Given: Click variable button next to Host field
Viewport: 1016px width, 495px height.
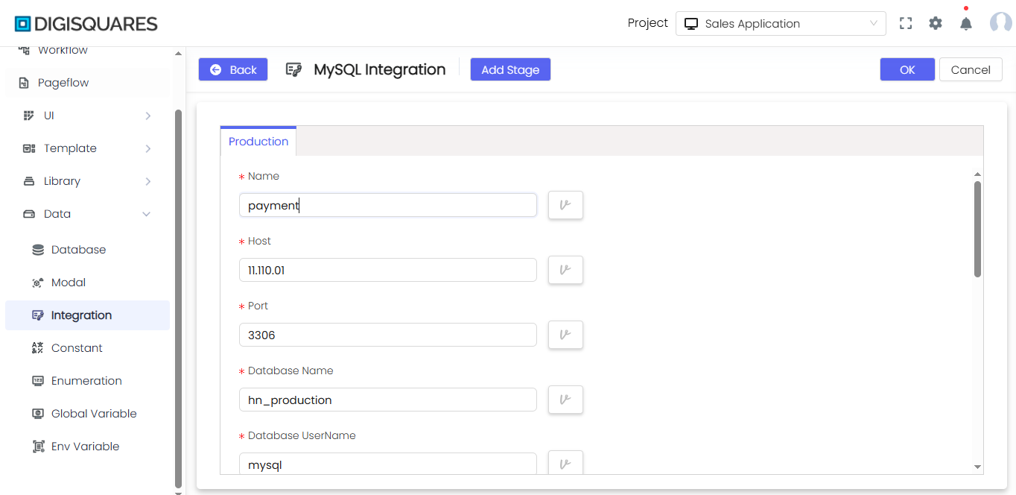Looking at the screenshot, I should [x=565, y=270].
